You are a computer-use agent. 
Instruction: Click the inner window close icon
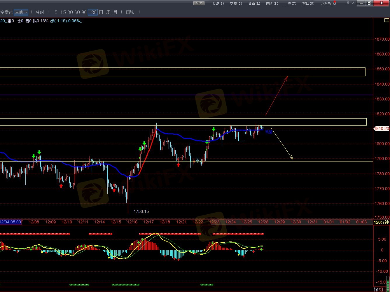tap(354, 3)
